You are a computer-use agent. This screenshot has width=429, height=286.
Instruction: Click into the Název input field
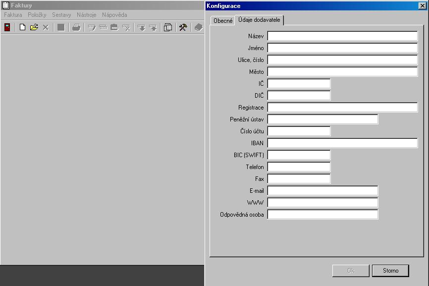point(342,36)
